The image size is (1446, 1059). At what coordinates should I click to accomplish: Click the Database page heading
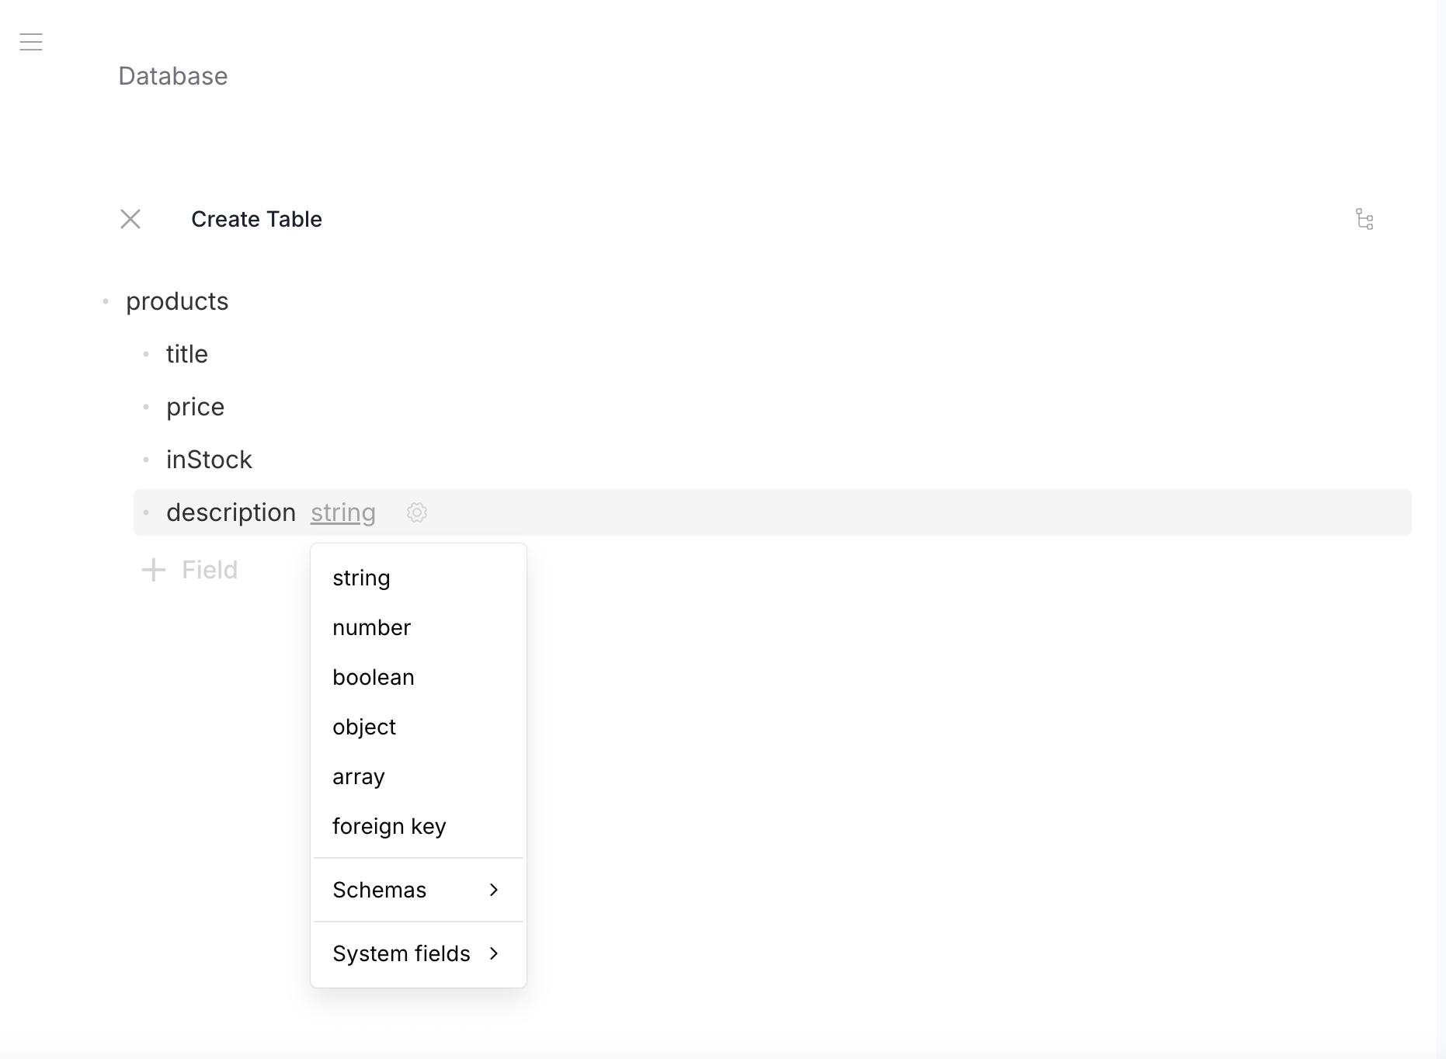pyautogui.click(x=172, y=76)
